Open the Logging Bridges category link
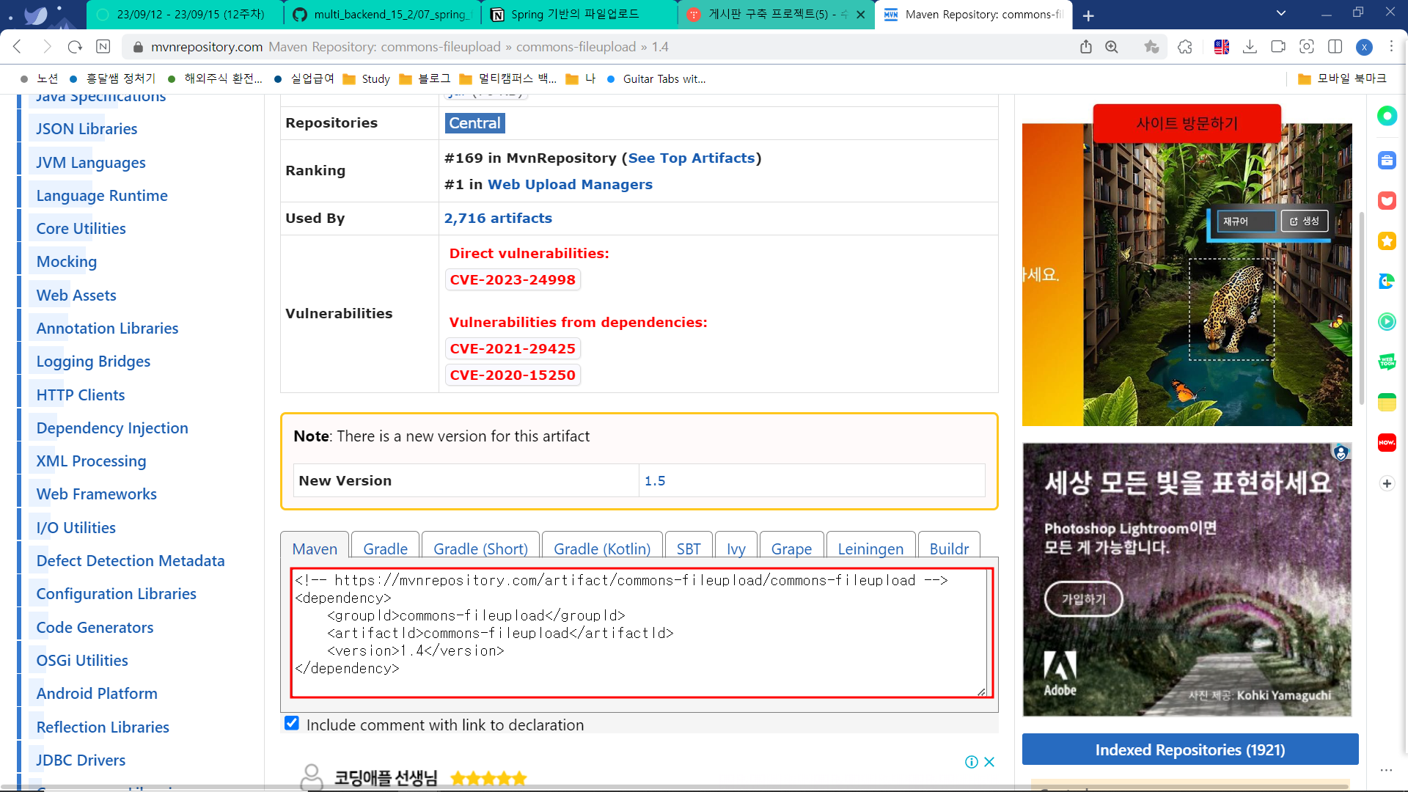 tap(93, 362)
